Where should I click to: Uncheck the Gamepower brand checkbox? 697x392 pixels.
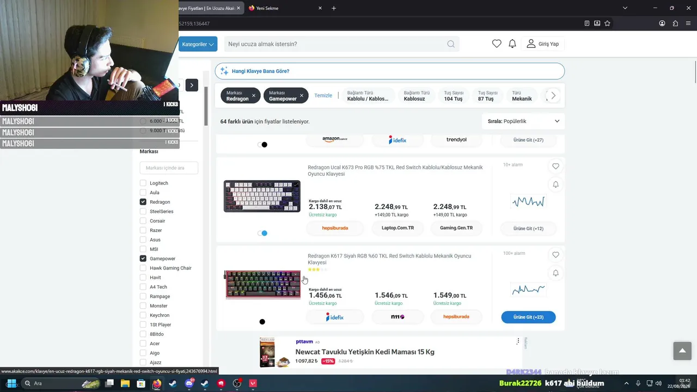[x=143, y=259]
